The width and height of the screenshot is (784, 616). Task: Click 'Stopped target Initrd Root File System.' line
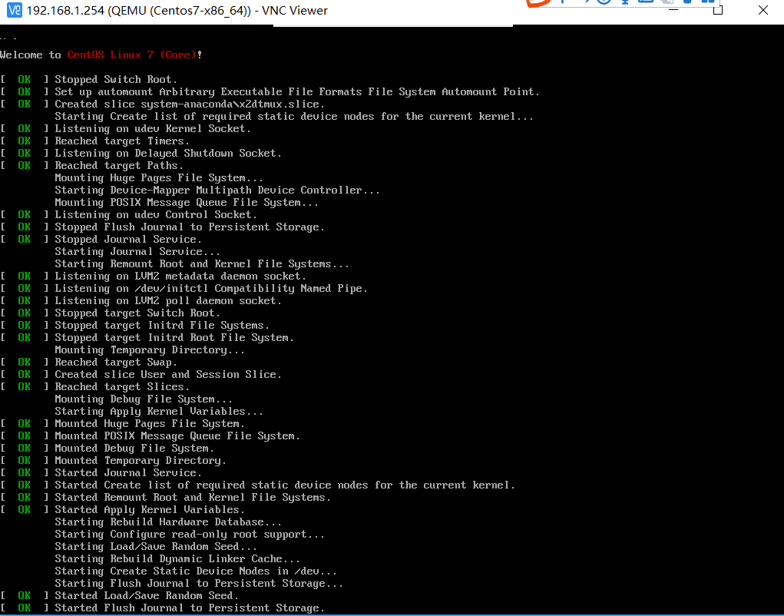point(174,337)
